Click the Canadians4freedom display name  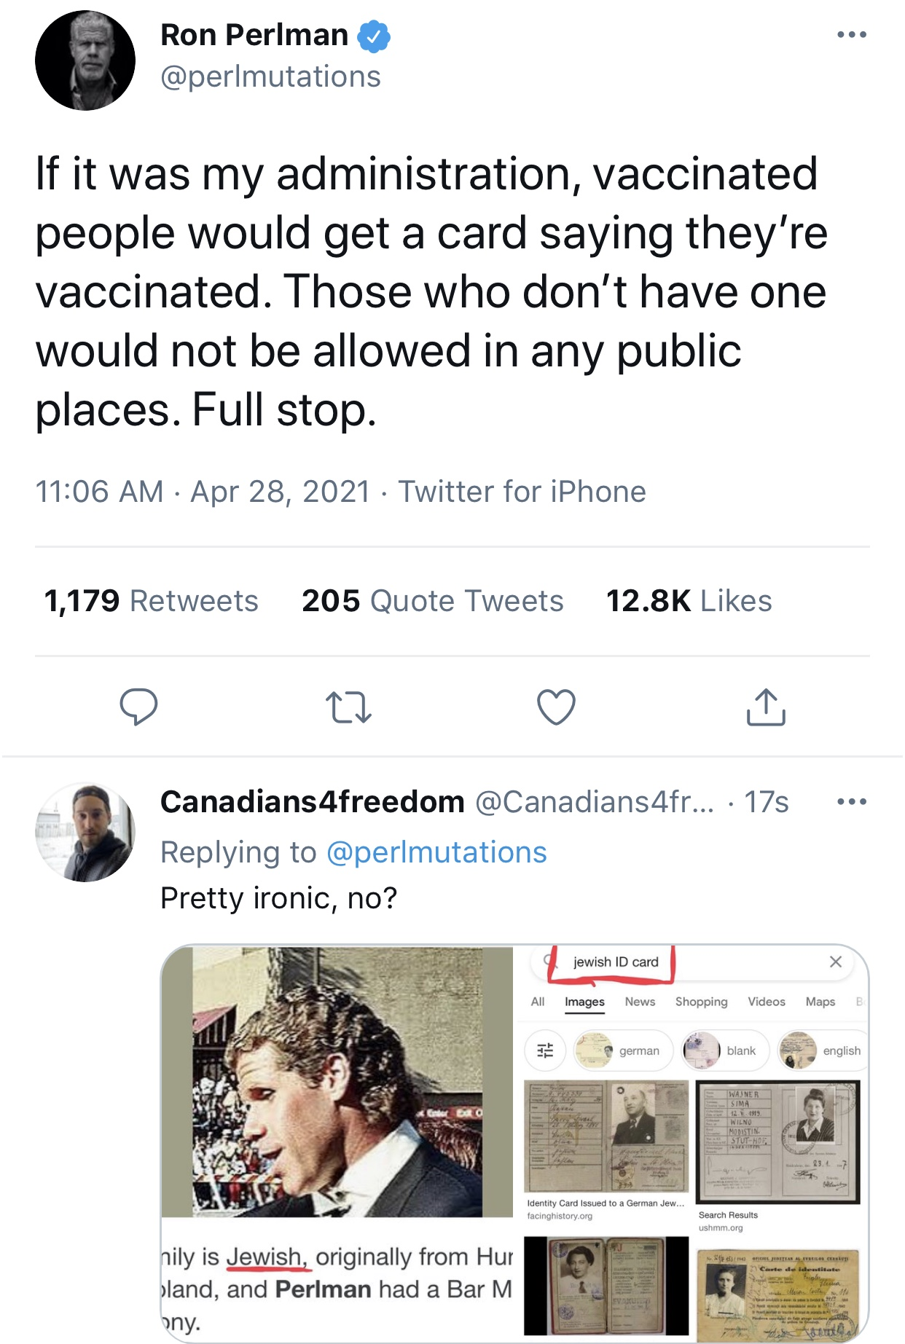[x=312, y=802]
